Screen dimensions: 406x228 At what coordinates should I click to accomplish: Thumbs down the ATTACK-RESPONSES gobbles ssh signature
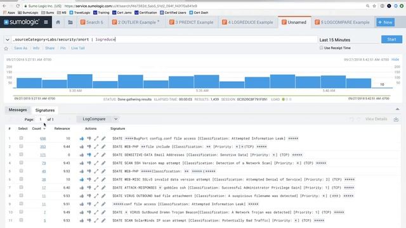[x=89, y=187]
